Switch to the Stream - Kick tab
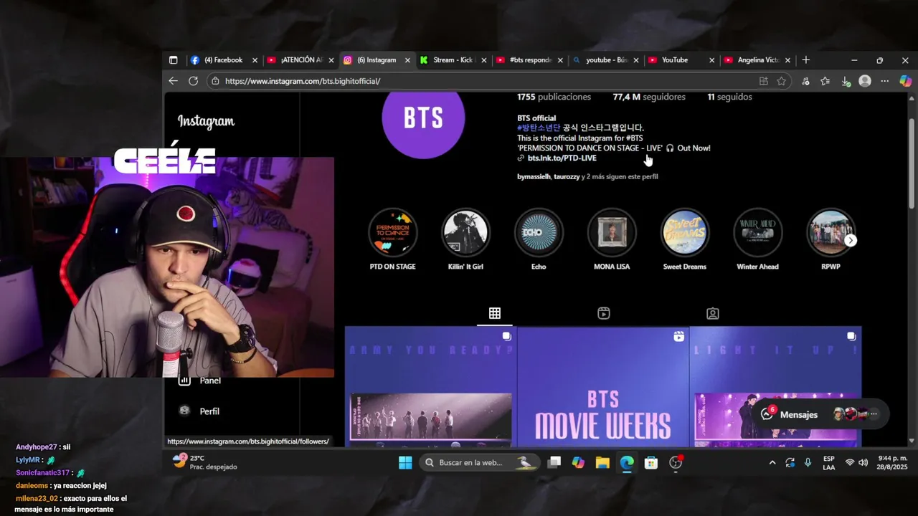Screen dimensions: 918x516 click(x=453, y=60)
